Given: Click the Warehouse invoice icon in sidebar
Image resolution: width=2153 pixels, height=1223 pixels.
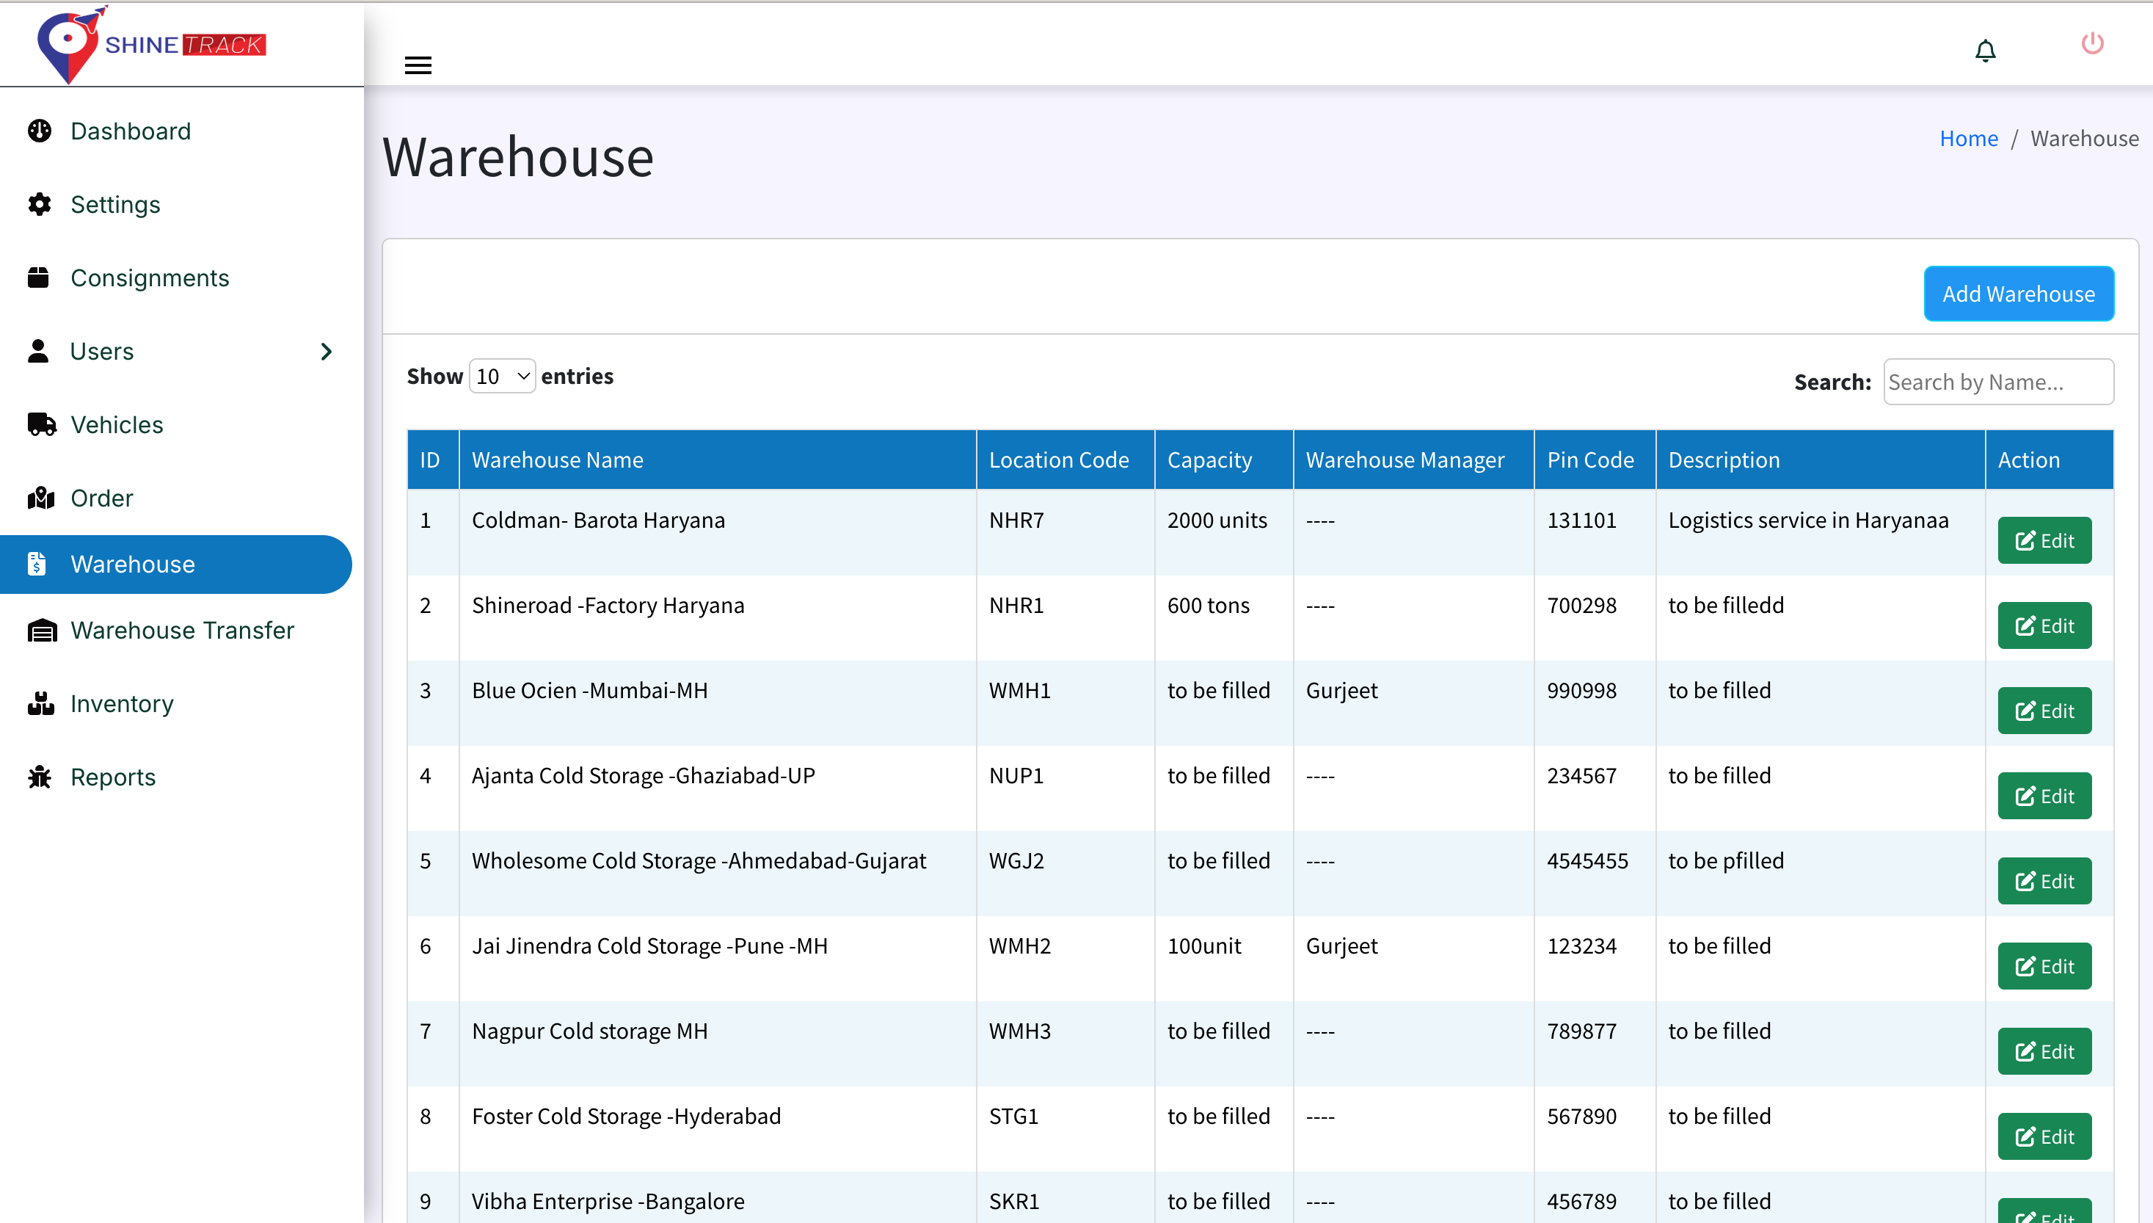Looking at the screenshot, I should (x=36, y=564).
